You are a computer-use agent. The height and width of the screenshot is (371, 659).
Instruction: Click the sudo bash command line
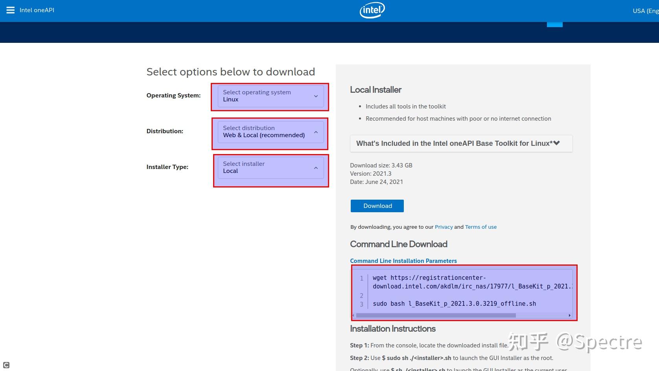click(454, 303)
